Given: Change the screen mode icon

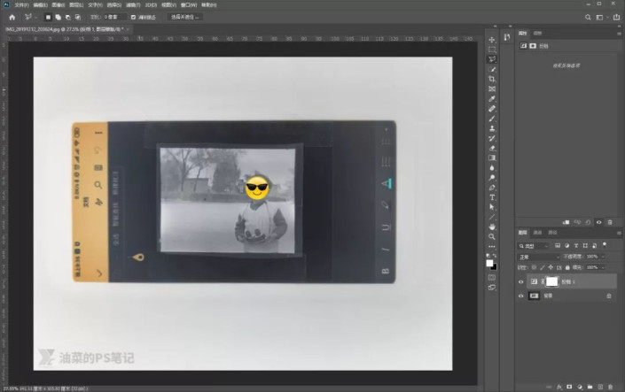Looking at the screenshot, I should point(492,288).
